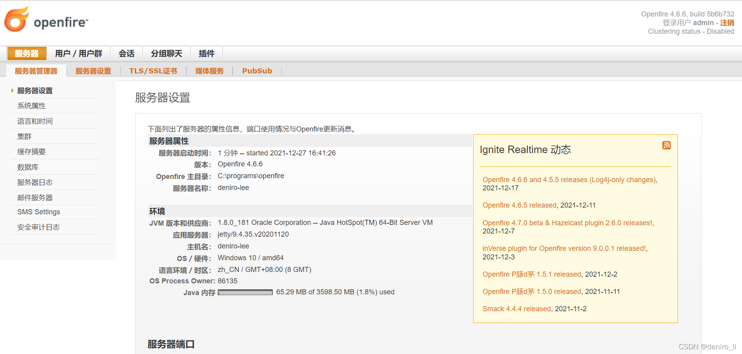Open 数据库 sidebar item

(x=28, y=167)
